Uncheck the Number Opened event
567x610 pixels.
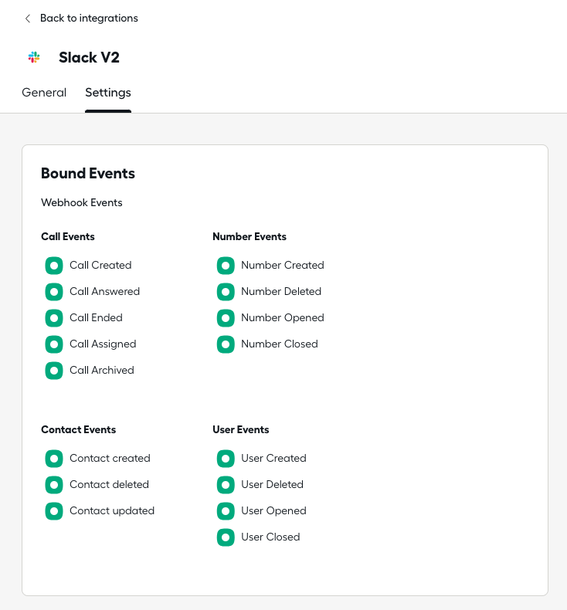point(226,318)
